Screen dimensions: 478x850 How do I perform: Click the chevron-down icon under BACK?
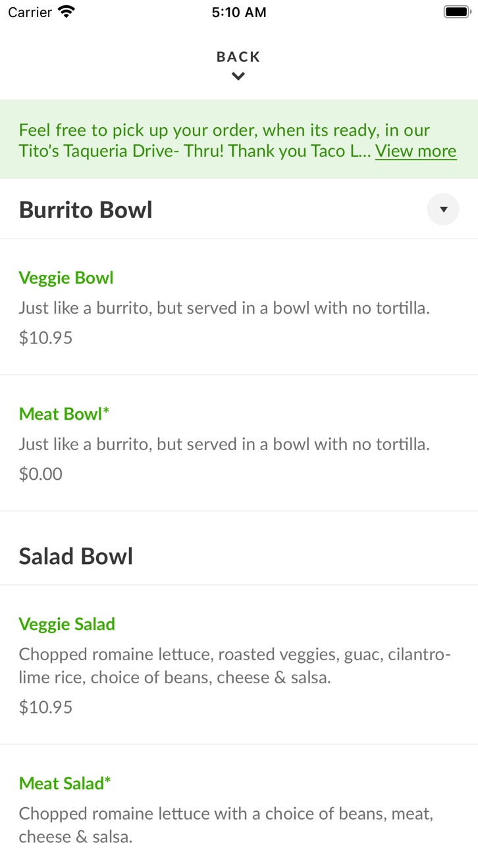(238, 76)
